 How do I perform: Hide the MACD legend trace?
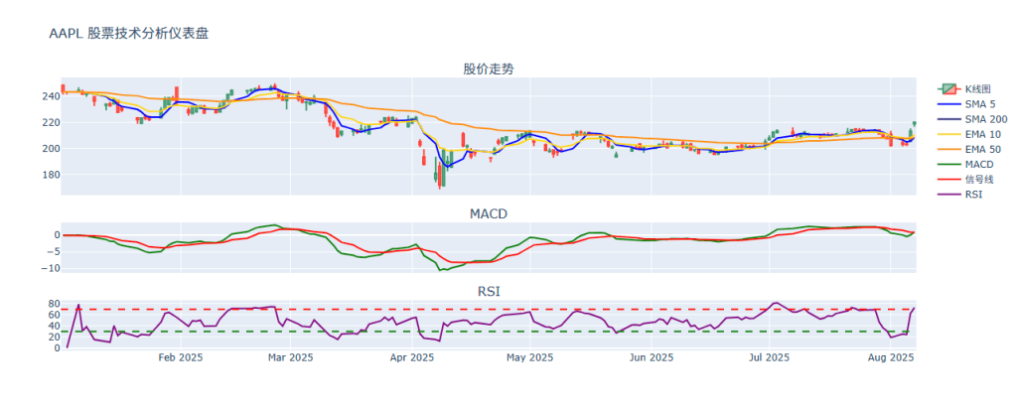[x=966, y=165]
